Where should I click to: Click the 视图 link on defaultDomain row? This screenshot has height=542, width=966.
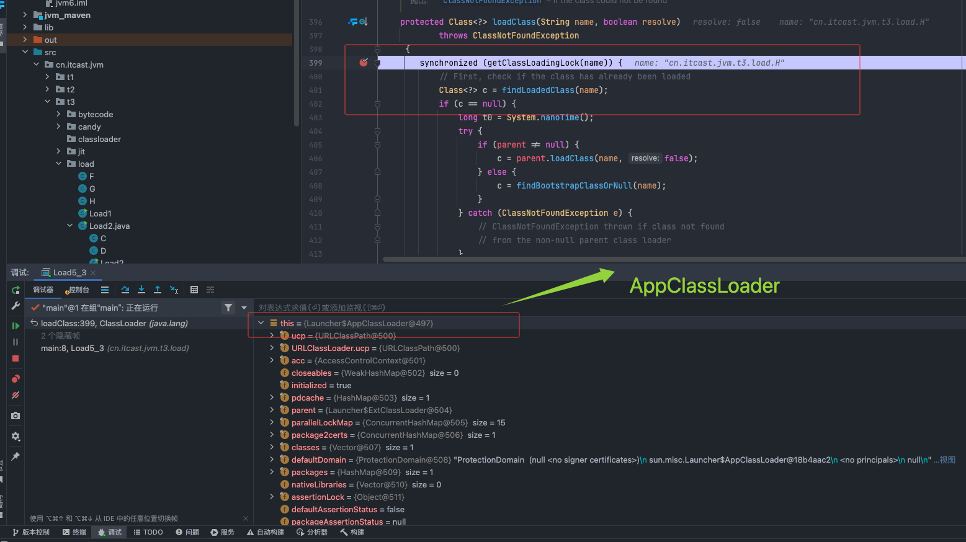[x=947, y=460]
